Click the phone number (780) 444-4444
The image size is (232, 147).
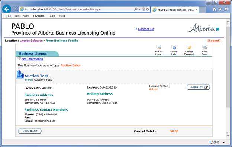46,114
